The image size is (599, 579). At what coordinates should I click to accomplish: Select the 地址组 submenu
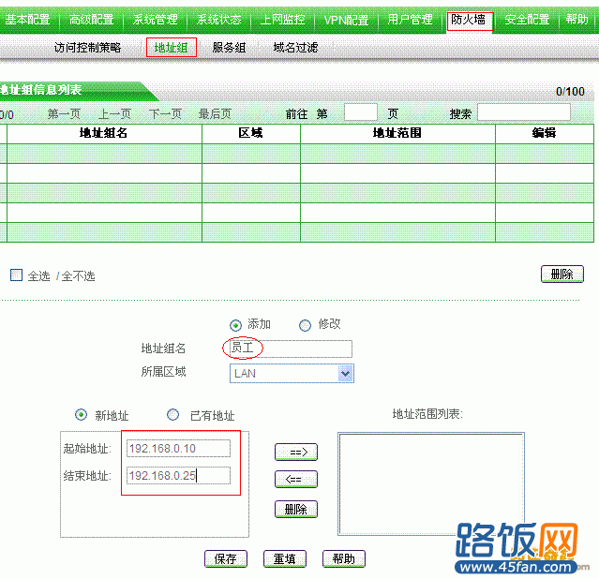click(x=172, y=48)
